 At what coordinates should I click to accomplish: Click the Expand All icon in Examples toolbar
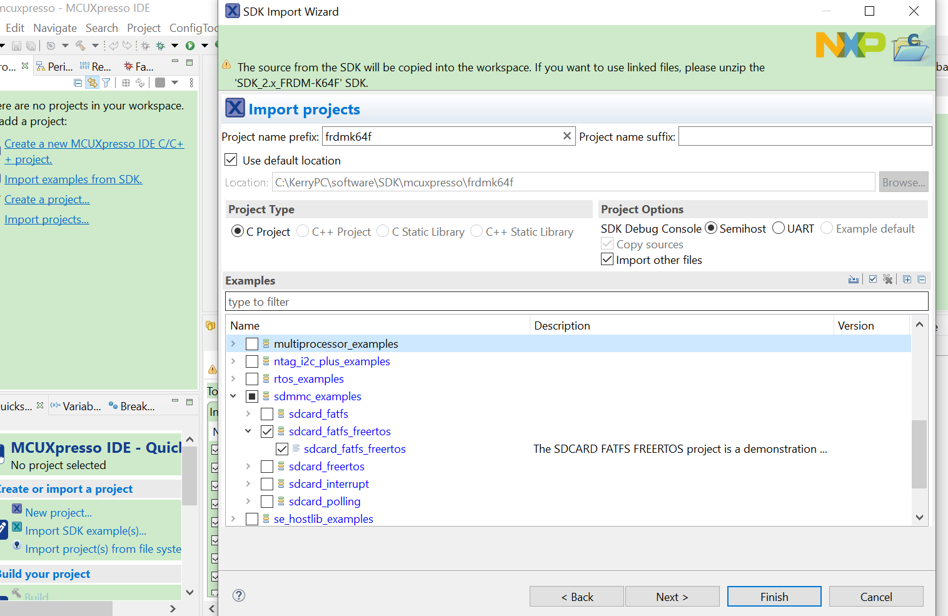pos(907,279)
